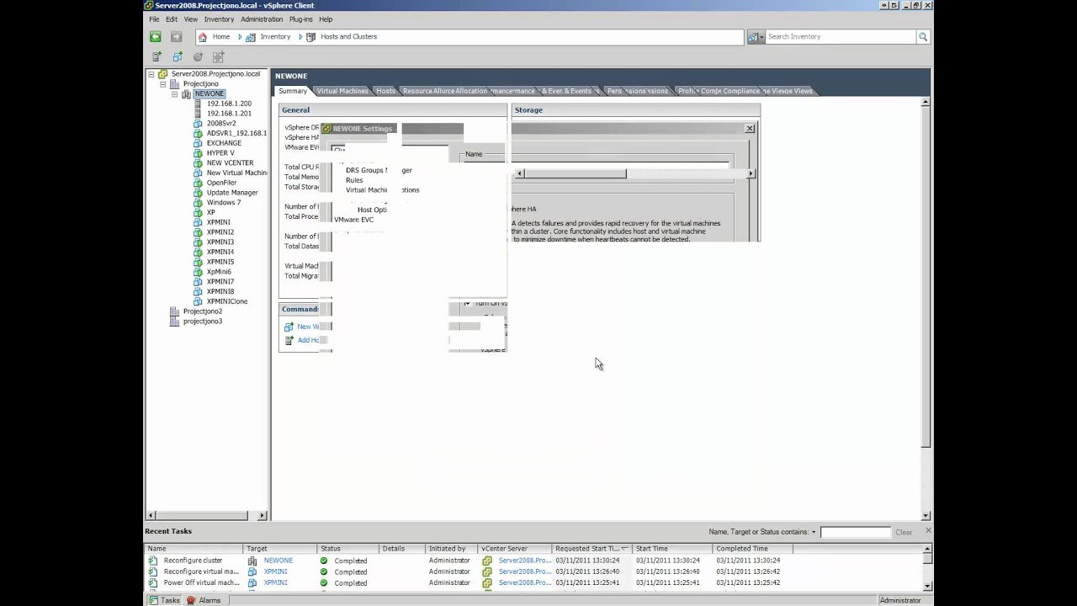Click the fourth toolbar icon with grid squares

click(x=218, y=56)
